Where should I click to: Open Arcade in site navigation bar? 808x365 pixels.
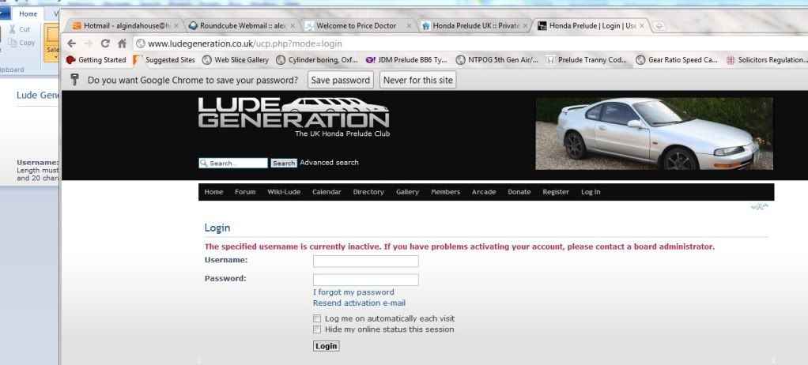pos(484,192)
